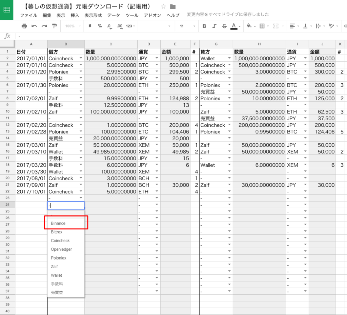Open the データ menu
The width and height of the screenshot is (347, 315).
coord(114,15)
